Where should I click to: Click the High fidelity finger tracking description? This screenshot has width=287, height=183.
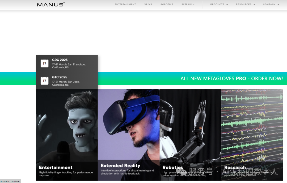click(66, 174)
